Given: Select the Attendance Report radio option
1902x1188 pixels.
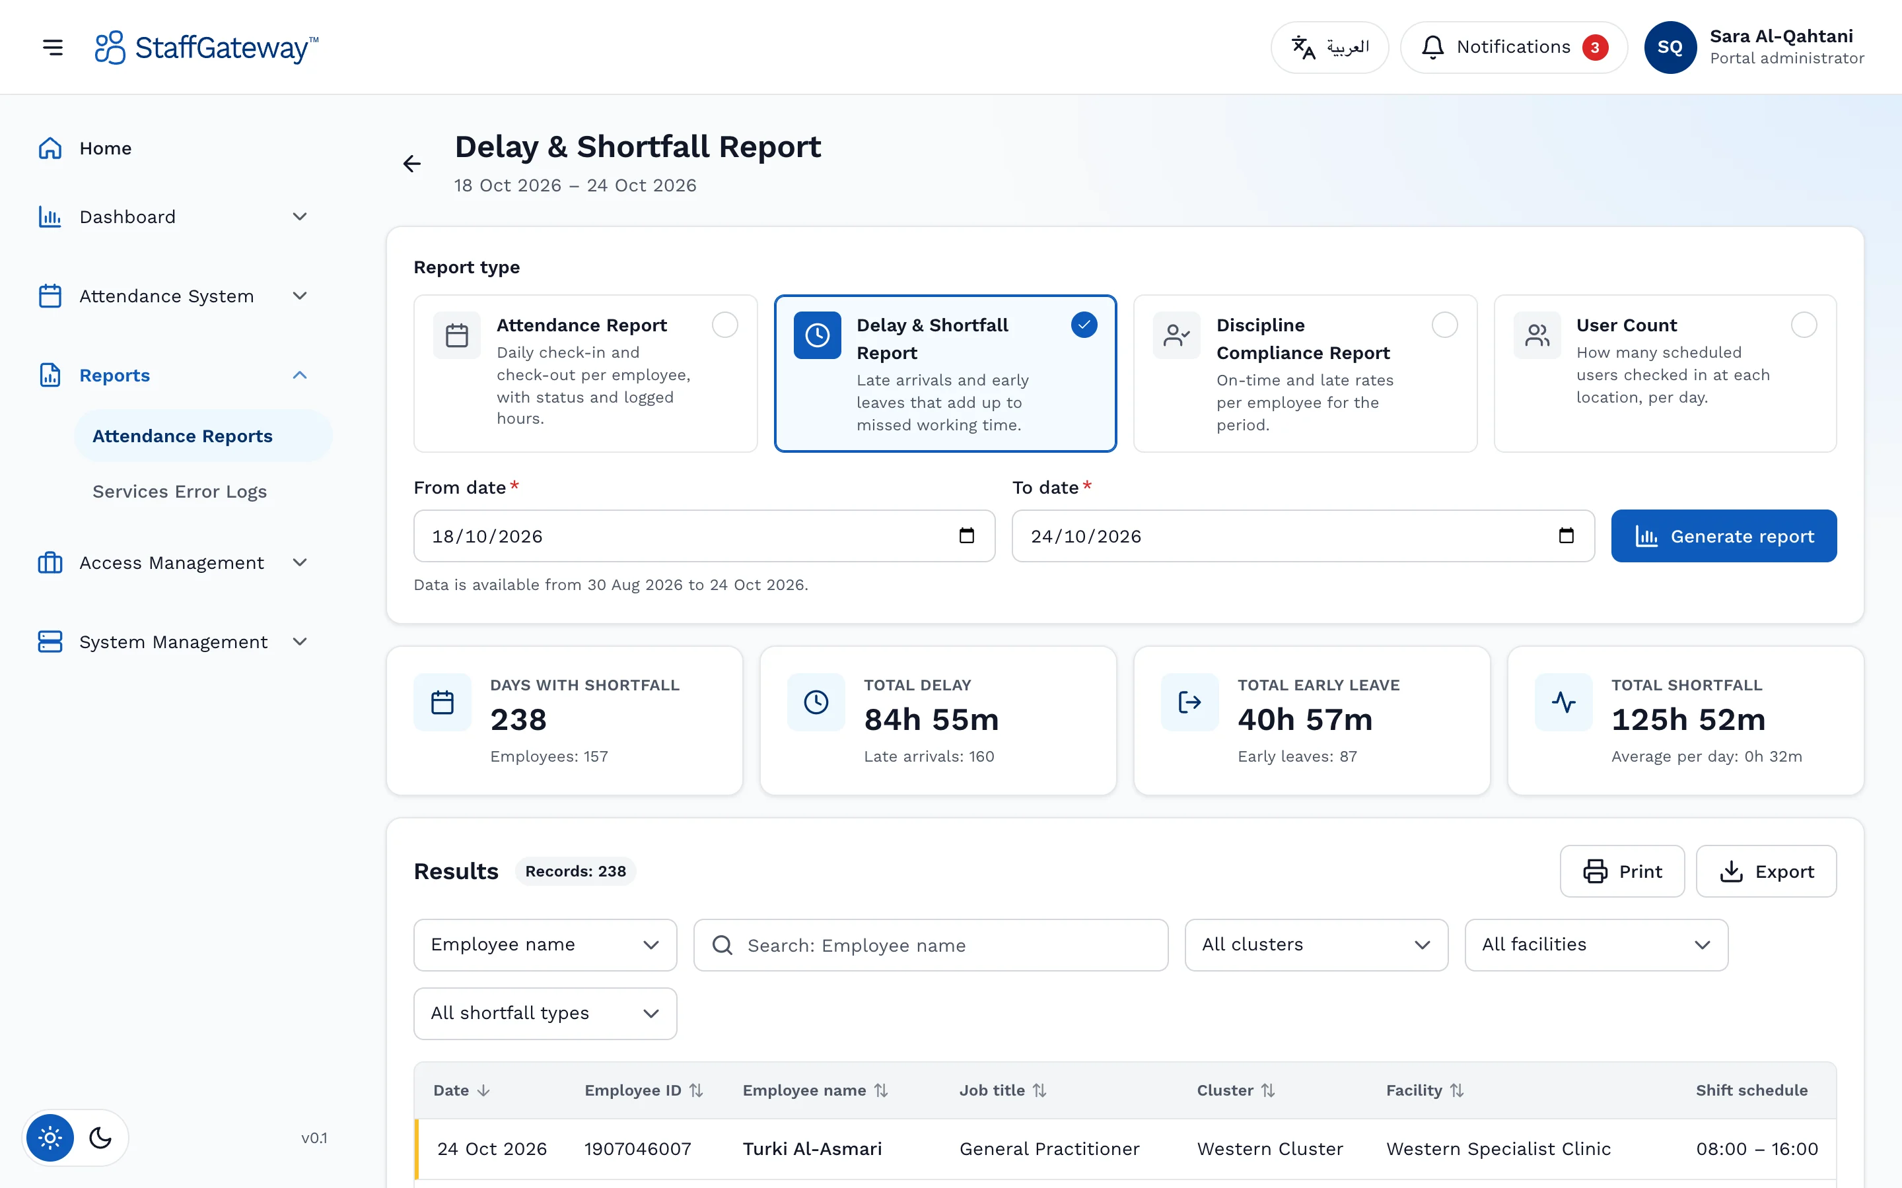Looking at the screenshot, I should coord(724,325).
